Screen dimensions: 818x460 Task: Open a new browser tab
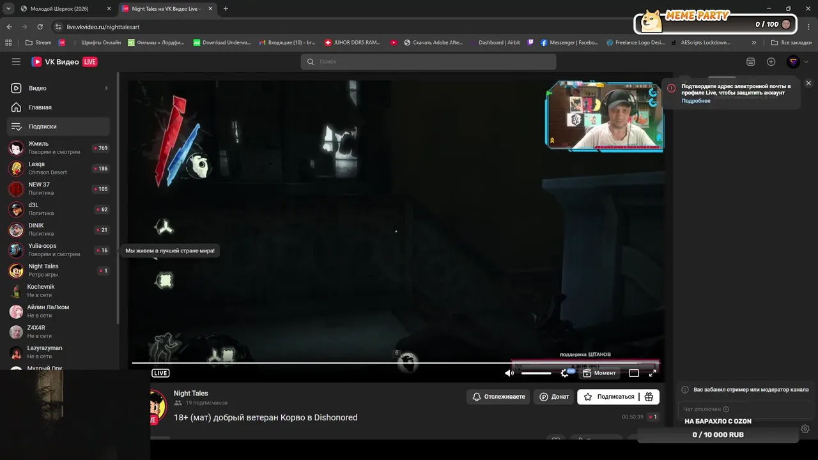(x=226, y=9)
